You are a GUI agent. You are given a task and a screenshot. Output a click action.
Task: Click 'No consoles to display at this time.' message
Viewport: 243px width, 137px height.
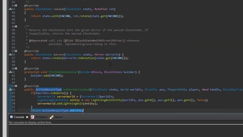point(30,123)
